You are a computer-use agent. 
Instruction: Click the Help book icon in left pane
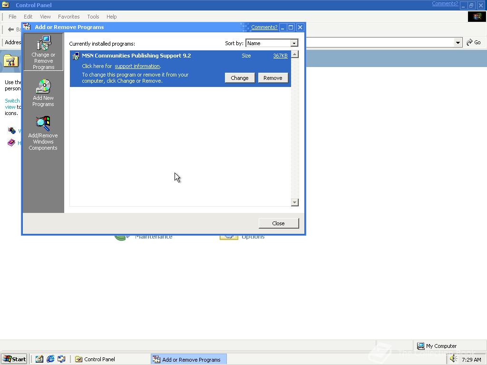[11, 143]
